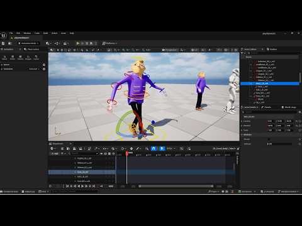
Task: Open the Window menu
Action: point(27,33)
